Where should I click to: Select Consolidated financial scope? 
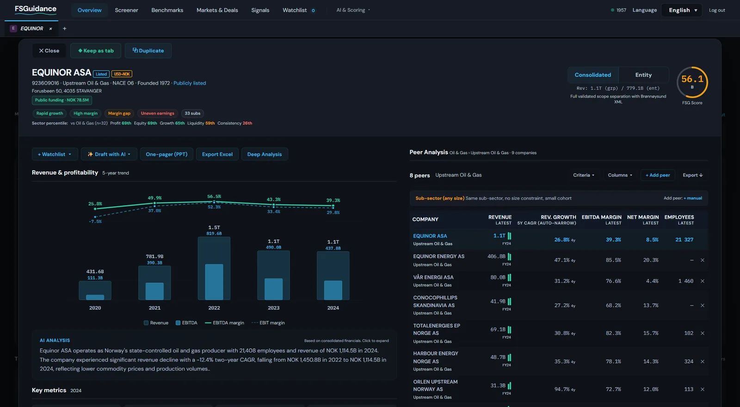(x=593, y=75)
